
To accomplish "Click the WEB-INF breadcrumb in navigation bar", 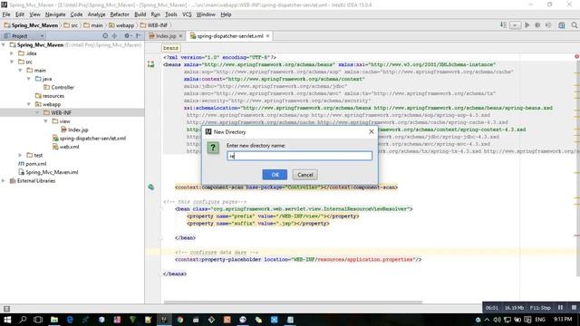I will point(154,25).
